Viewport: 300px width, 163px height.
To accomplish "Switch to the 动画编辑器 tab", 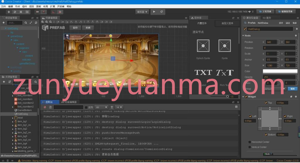I will point(69,102).
